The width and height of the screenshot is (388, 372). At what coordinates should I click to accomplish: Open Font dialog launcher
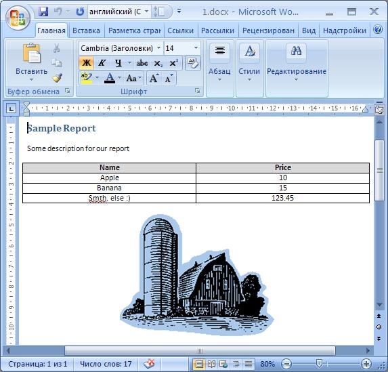[x=198, y=91]
